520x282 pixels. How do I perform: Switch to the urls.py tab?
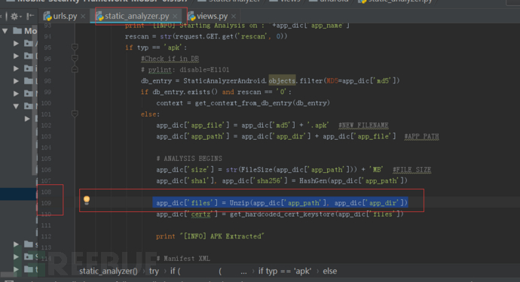click(65, 16)
